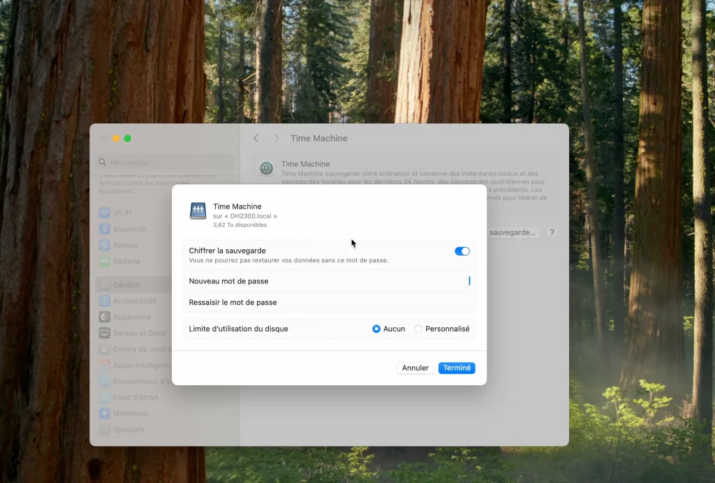The width and height of the screenshot is (715, 483).
Task: Open Time Machine help with the question mark
Action: pyautogui.click(x=552, y=232)
